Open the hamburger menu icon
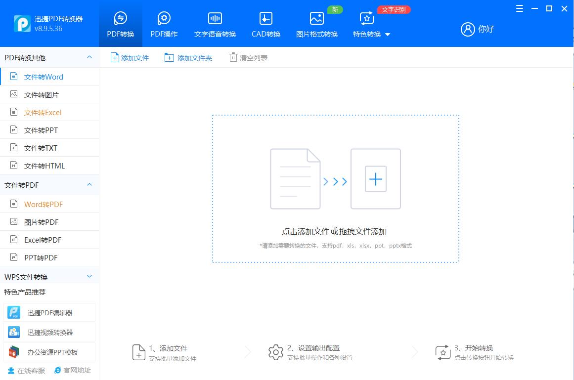Screen dimensions: 574x380 [x=519, y=8]
